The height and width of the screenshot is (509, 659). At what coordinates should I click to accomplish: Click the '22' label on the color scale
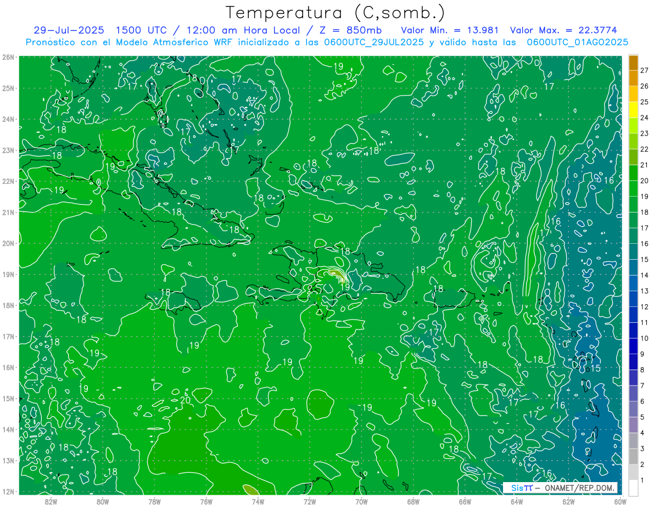pos(644,149)
